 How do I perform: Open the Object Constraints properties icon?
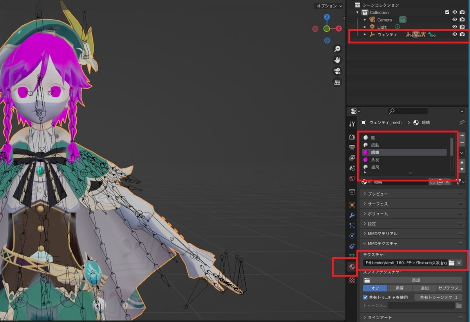(x=352, y=246)
